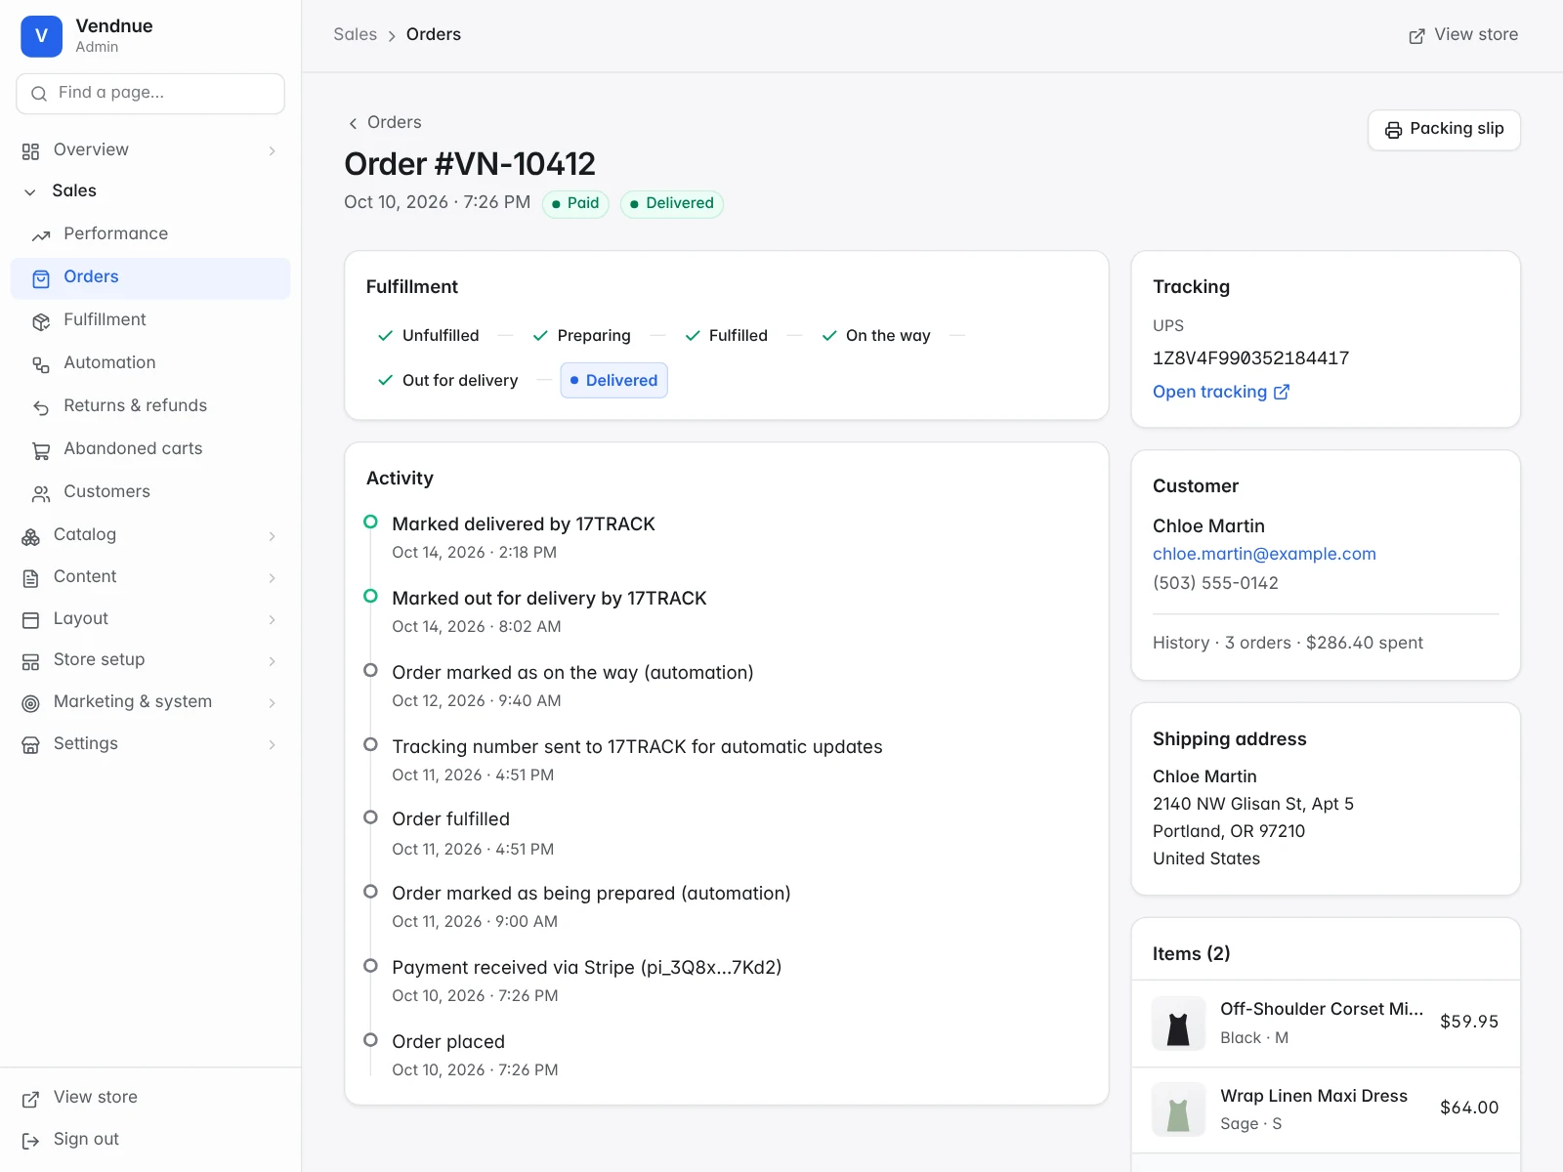Click the Customers people icon

click(41, 493)
